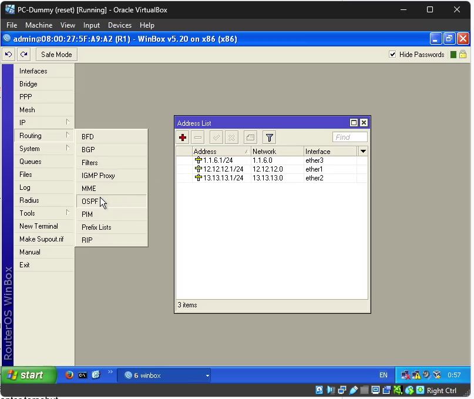Open the VirtualBox Devices menu
474x399 pixels.
pyautogui.click(x=120, y=25)
